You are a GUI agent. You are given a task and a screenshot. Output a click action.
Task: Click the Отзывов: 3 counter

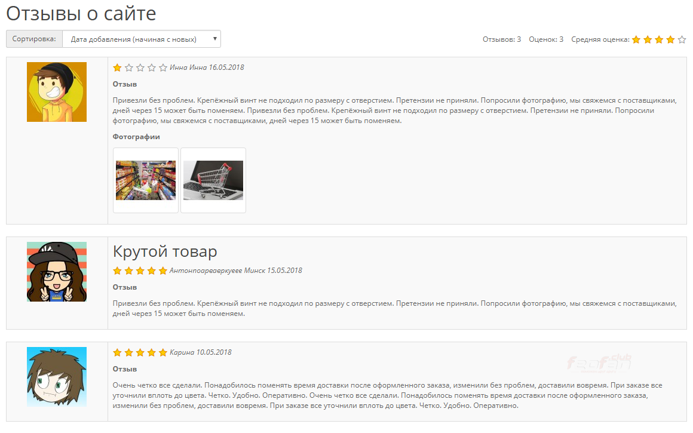coord(502,39)
